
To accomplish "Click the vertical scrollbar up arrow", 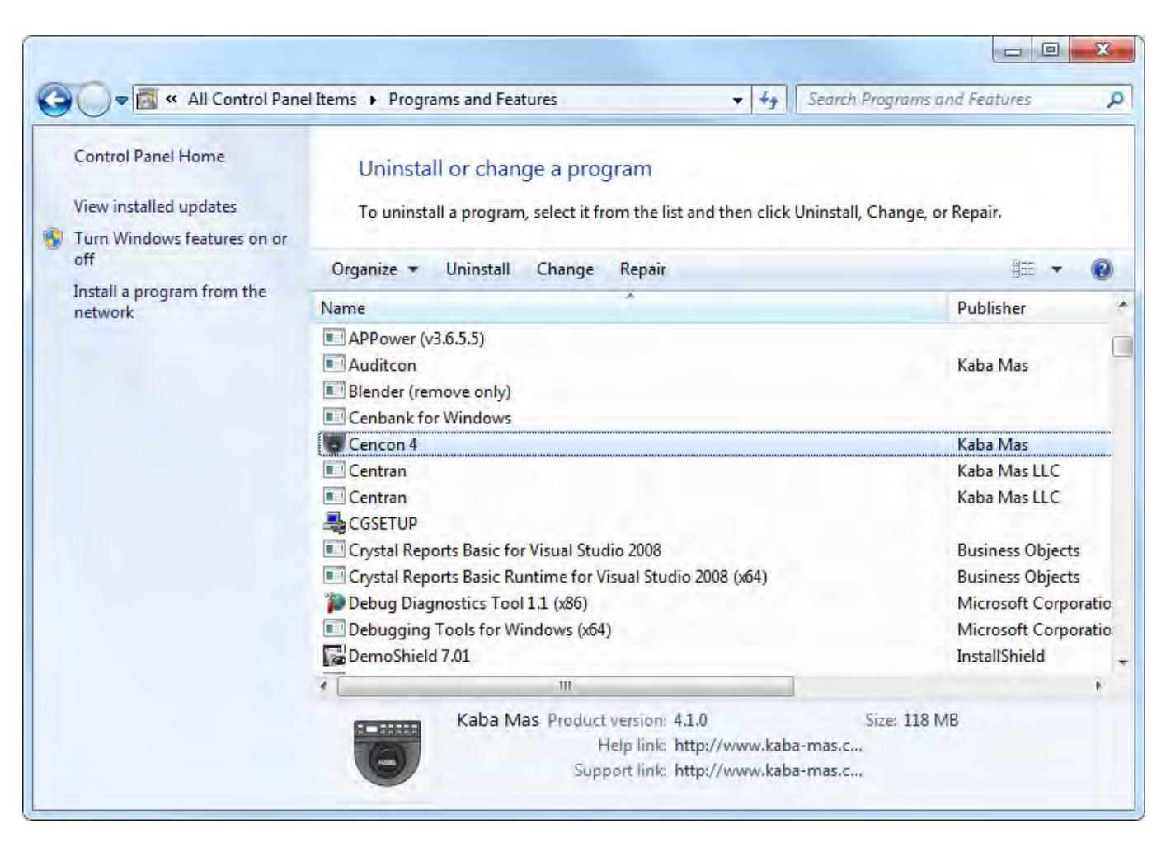I will coord(1121,306).
